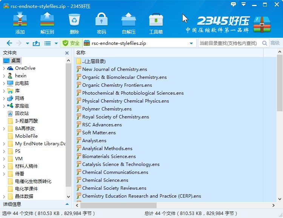Image resolution: width=283 pixels, height=218 pixels.
Task: Select Organic Chemistry Frontiers.ens file
Action: point(117,85)
